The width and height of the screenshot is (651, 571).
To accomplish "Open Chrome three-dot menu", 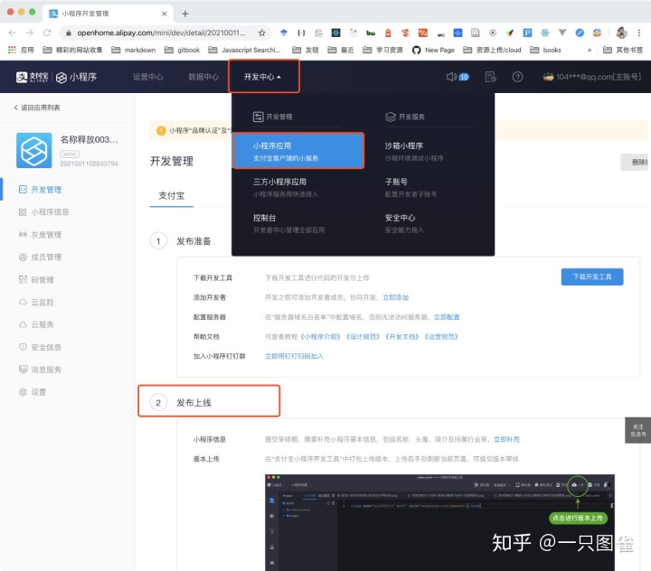I will click(639, 33).
